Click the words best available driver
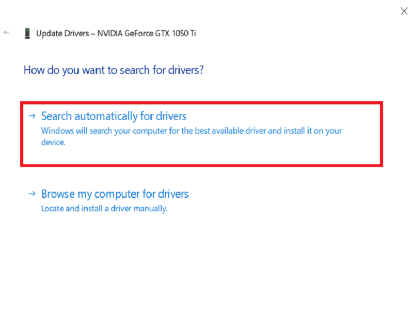 (x=243, y=131)
